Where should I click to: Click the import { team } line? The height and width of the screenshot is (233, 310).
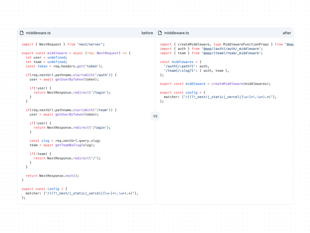click(211, 53)
